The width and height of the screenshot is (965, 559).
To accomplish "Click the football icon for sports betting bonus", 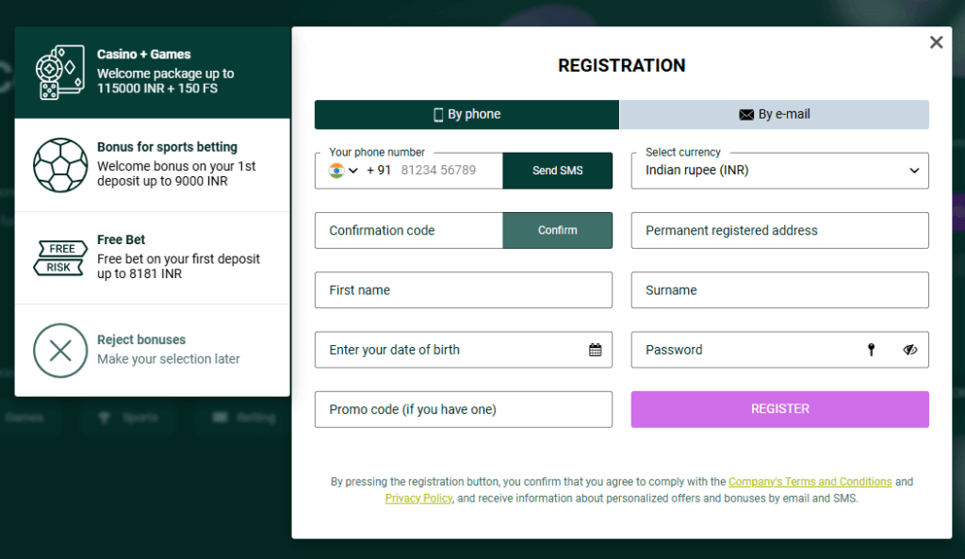I will coord(60,165).
